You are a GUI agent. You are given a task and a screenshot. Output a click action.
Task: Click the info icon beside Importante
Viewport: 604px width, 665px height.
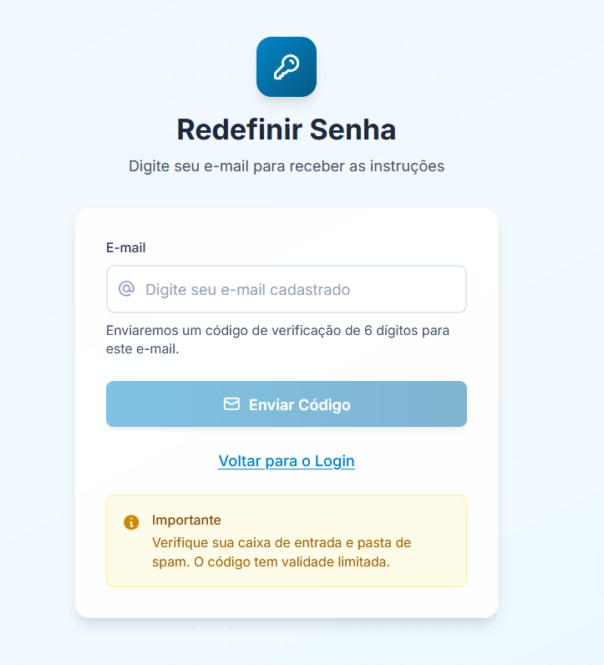131,522
